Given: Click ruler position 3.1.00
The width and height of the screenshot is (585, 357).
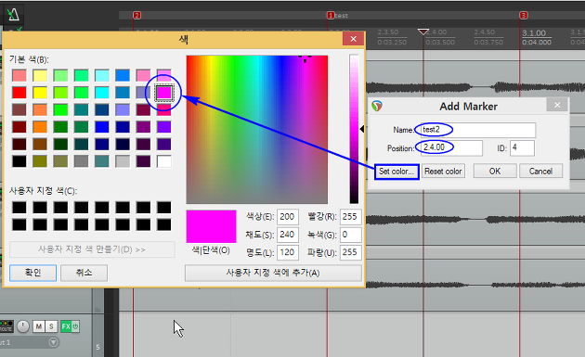Looking at the screenshot, I should [534, 32].
